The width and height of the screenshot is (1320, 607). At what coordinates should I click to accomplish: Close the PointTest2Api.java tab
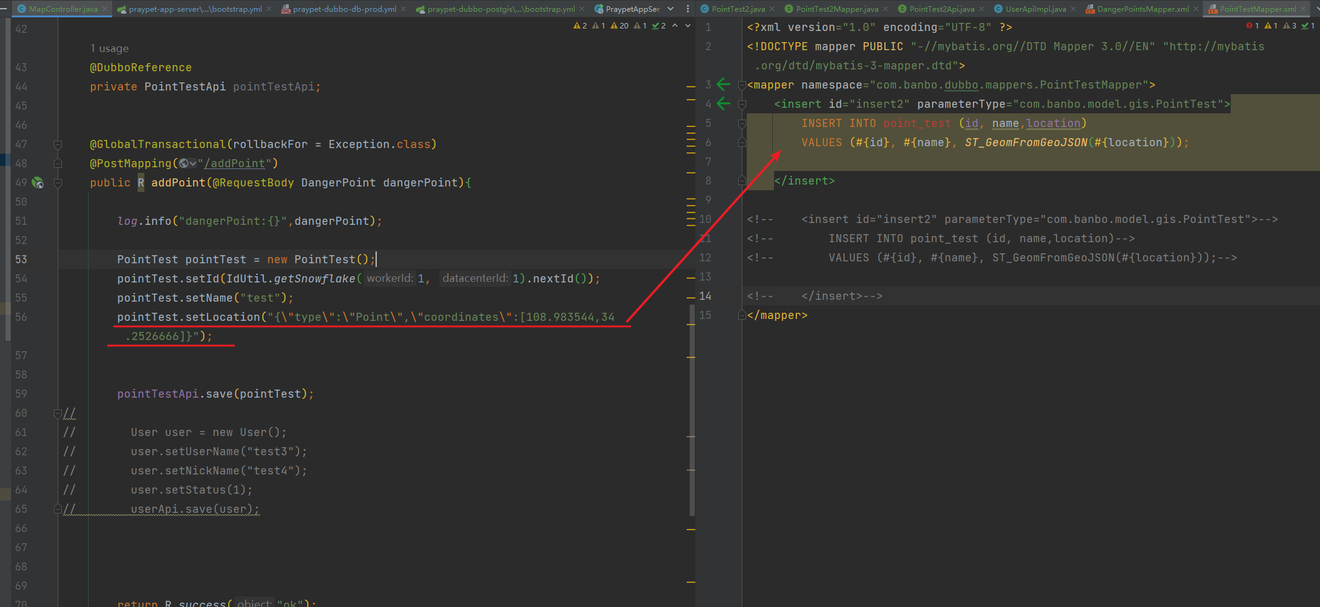coord(982,9)
